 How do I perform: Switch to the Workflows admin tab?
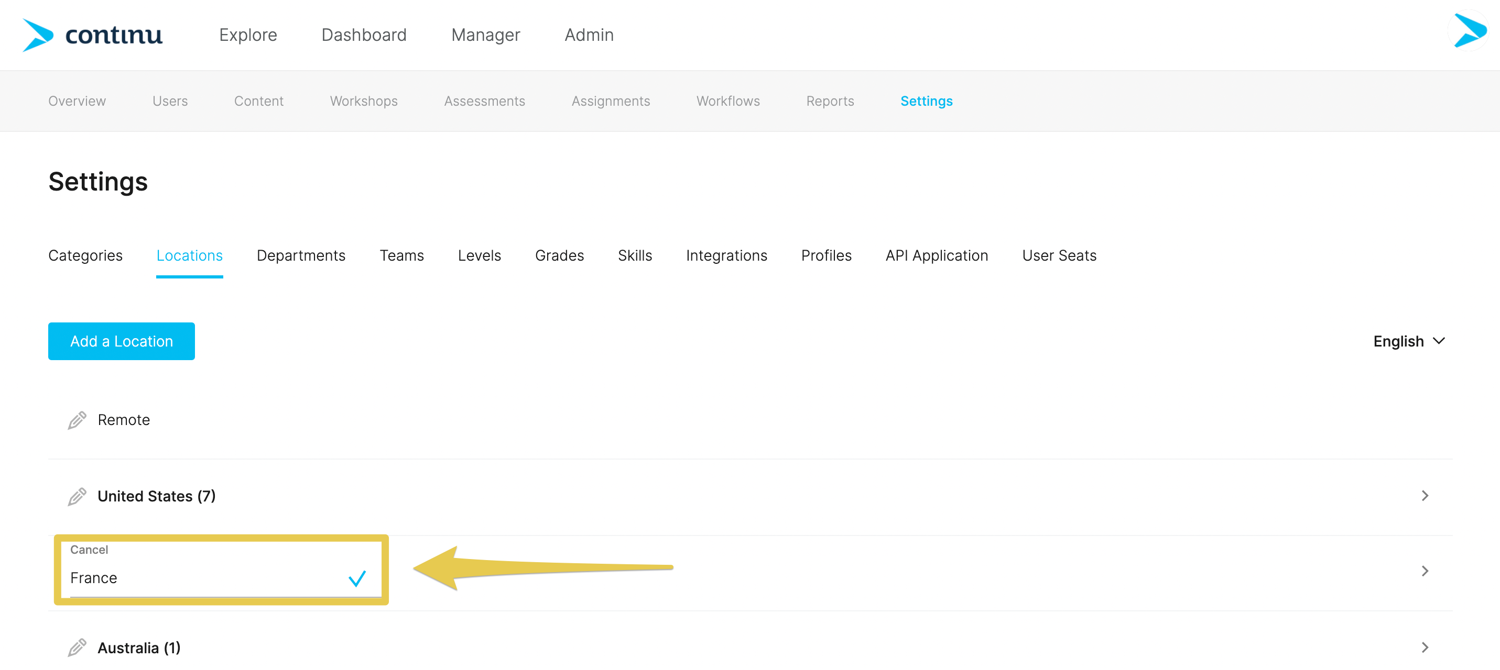pyautogui.click(x=728, y=101)
